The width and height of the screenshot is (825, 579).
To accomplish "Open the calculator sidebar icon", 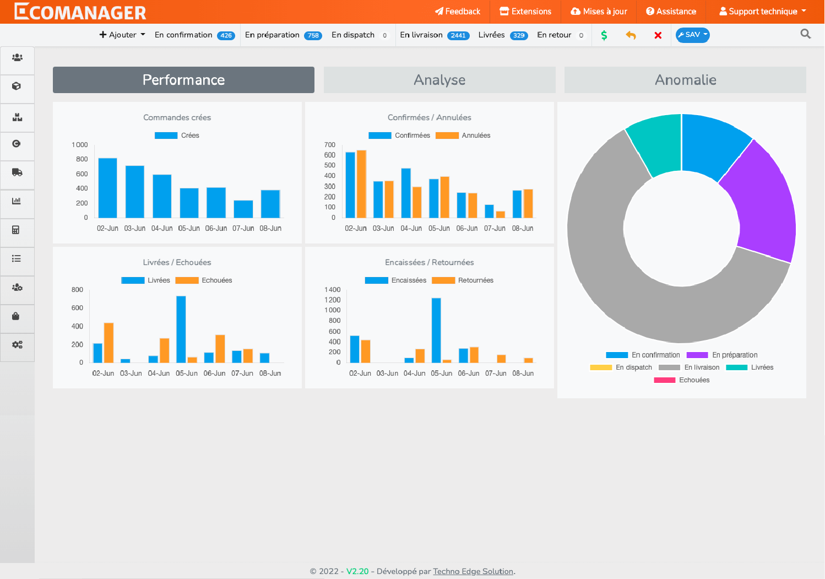I will click(16, 230).
